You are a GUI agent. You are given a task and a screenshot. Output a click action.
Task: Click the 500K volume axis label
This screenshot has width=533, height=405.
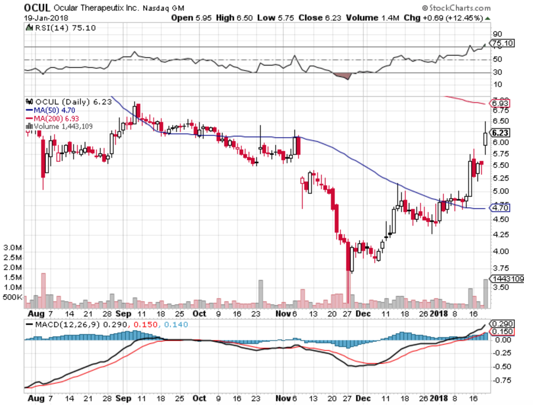coord(12,297)
